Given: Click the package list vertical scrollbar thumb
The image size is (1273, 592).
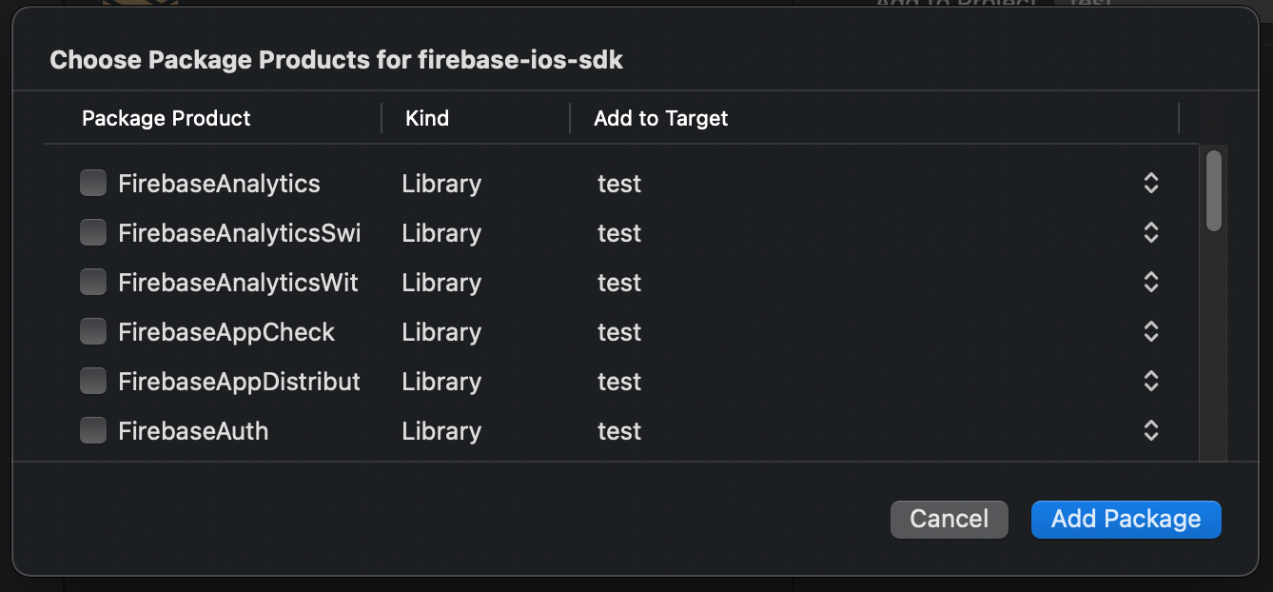Looking at the screenshot, I should click(x=1213, y=190).
